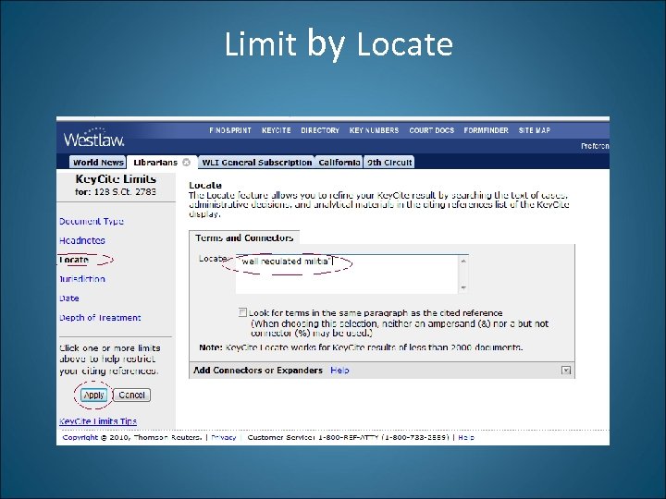Click the Apply button
This screenshot has height=499, width=666.
[93, 396]
